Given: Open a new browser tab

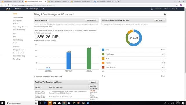Looking at the screenshot, I should (x=119, y=2).
